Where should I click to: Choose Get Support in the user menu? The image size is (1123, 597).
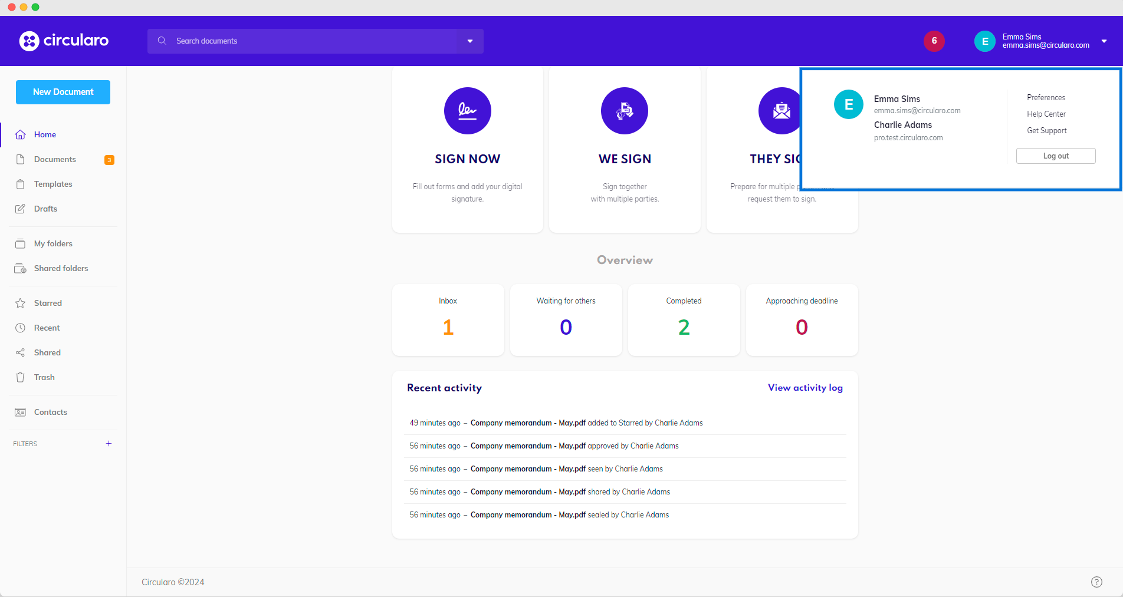coord(1046,131)
